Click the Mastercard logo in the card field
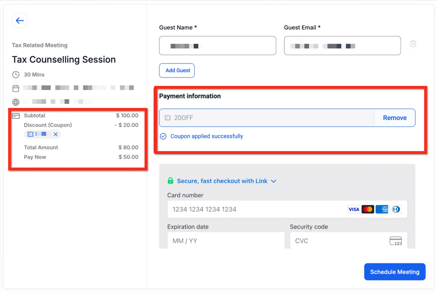Viewport: 437px width, 293px height. coord(368,209)
